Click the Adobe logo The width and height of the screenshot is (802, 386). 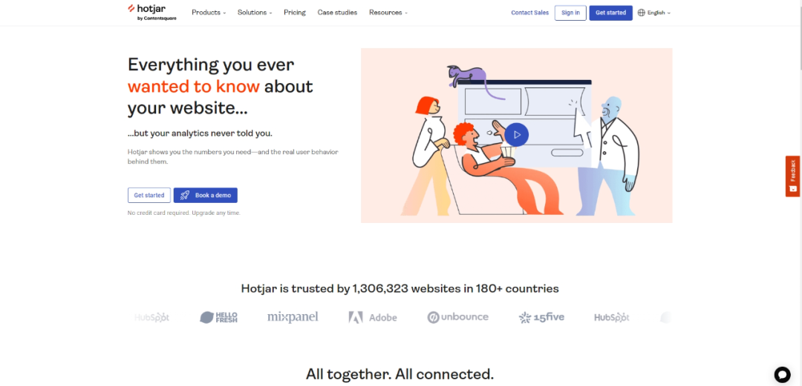coord(372,317)
